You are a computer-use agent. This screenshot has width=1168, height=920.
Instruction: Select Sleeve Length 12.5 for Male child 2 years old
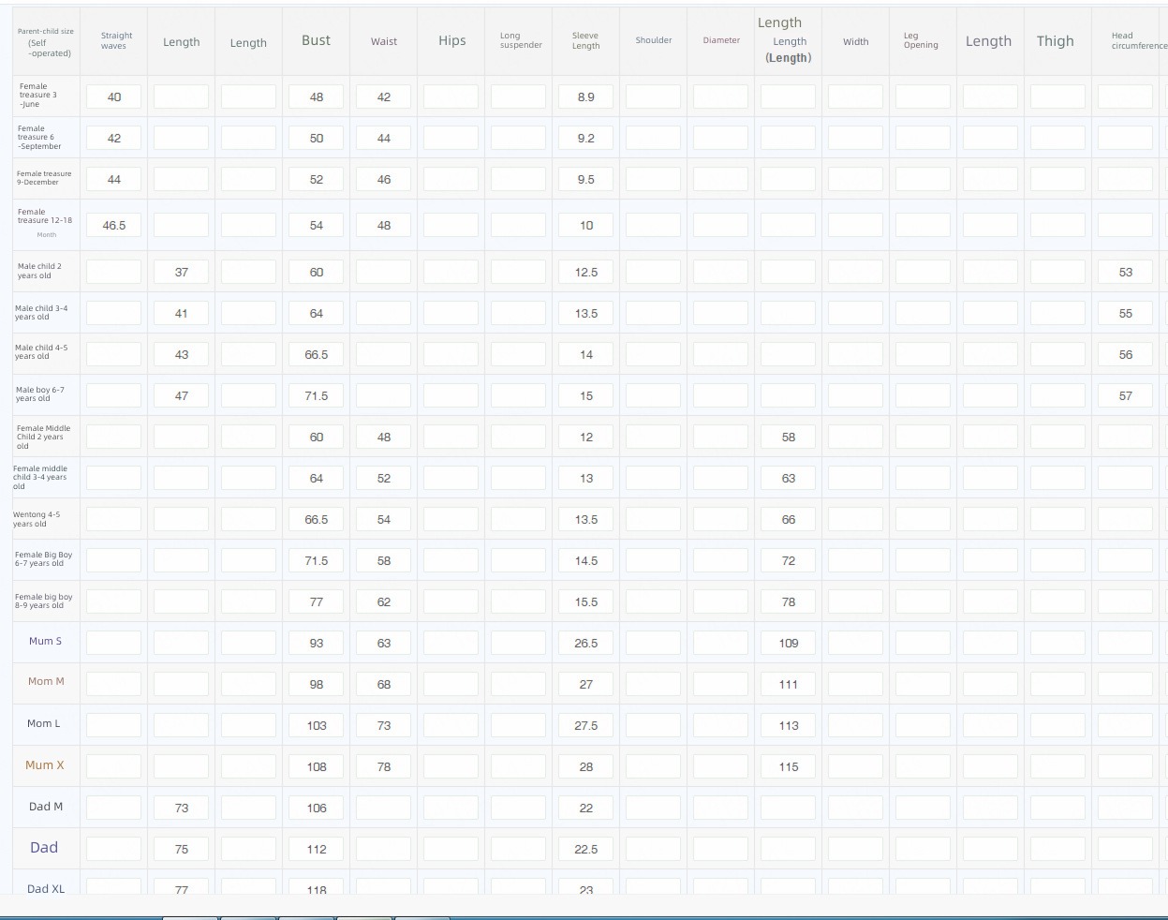[x=586, y=272]
